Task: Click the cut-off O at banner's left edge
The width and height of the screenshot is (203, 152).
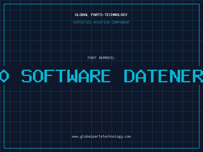Action: pyautogui.click(x=4, y=76)
